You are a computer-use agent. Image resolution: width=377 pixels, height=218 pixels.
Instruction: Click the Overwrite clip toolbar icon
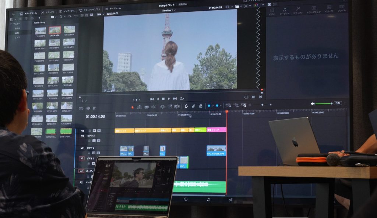point(170,106)
